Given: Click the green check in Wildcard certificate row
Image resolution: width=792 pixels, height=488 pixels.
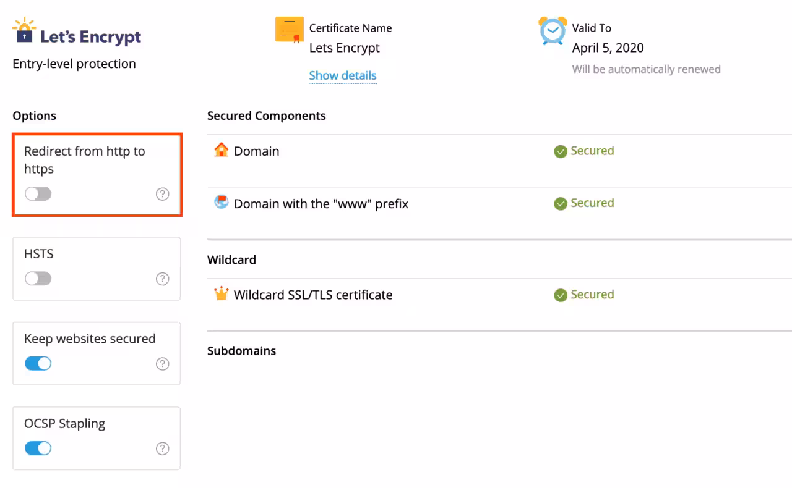Looking at the screenshot, I should point(561,295).
